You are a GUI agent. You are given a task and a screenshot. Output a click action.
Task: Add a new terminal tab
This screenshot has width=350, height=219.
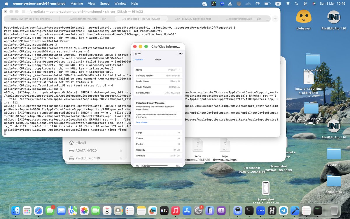coord(275,19)
